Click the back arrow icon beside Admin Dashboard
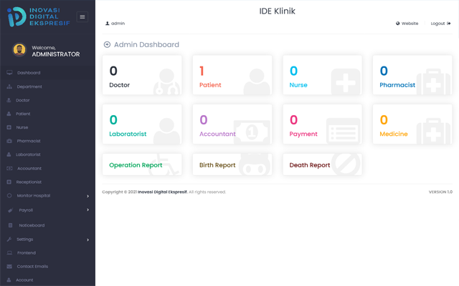Viewport: 459px width, 286px height. tap(108, 44)
